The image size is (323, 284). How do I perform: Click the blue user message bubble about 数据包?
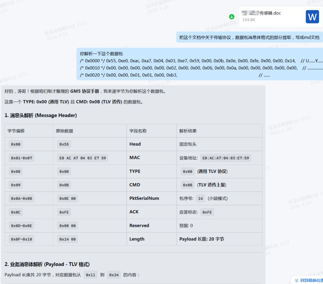click(198, 64)
